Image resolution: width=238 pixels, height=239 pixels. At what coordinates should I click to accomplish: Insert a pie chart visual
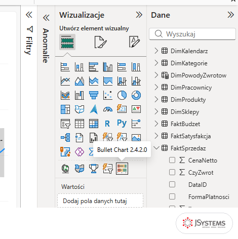[x=122, y=95]
